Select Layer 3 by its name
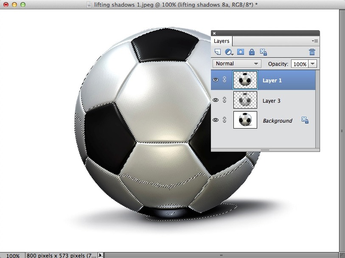Viewport: 345px width, 258px height. [271, 101]
